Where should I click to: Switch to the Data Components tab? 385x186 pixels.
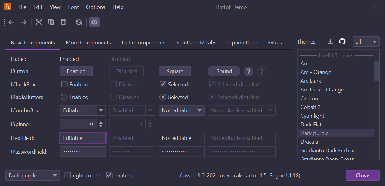[x=143, y=43]
